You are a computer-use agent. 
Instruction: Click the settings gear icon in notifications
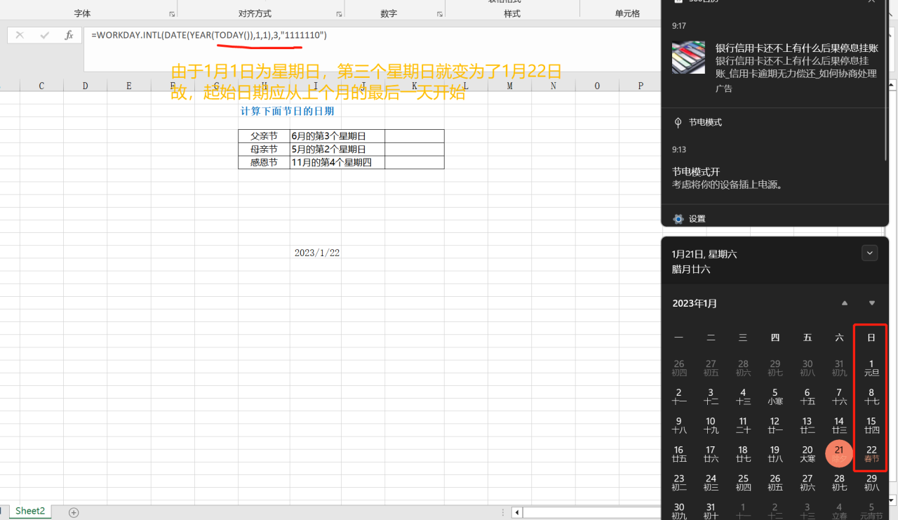point(678,219)
